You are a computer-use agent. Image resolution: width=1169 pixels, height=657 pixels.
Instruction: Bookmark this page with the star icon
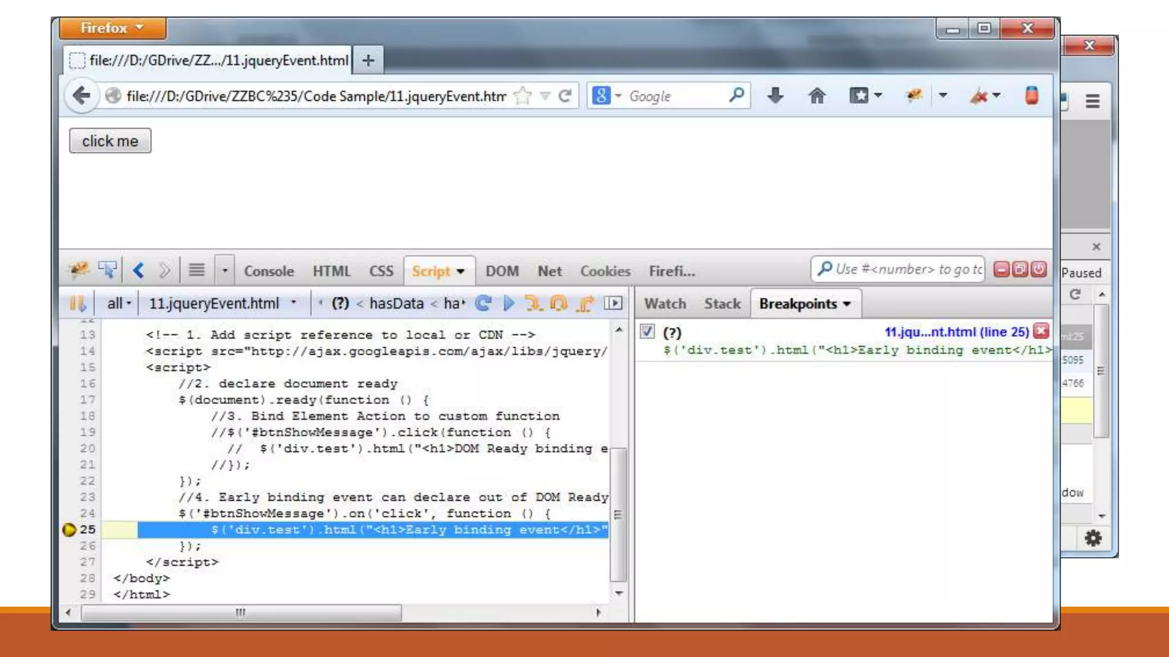click(x=522, y=96)
